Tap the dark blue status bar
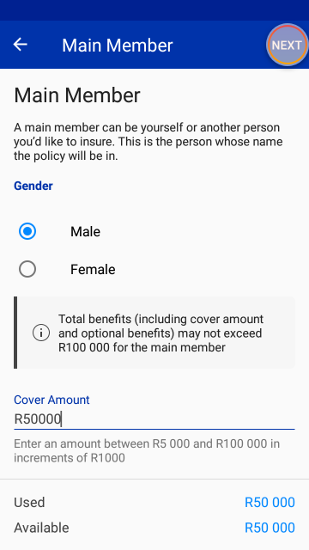This screenshot has width=309, height=550. (154, 10)
